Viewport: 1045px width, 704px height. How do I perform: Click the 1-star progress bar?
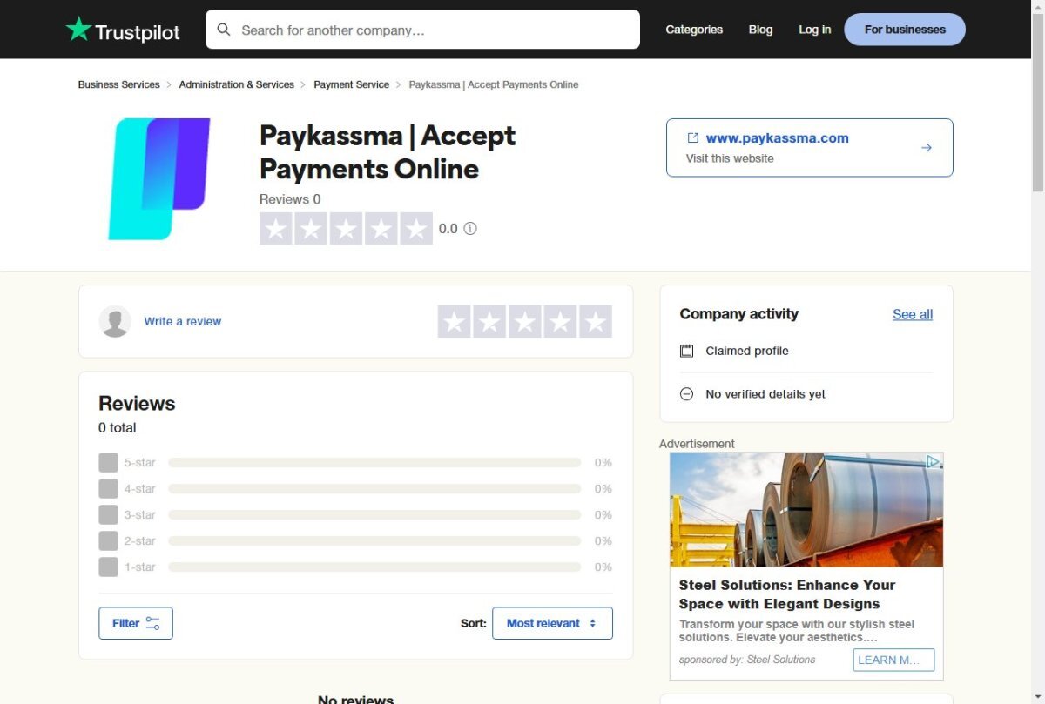pyautogui.click(x=374, y=567)
